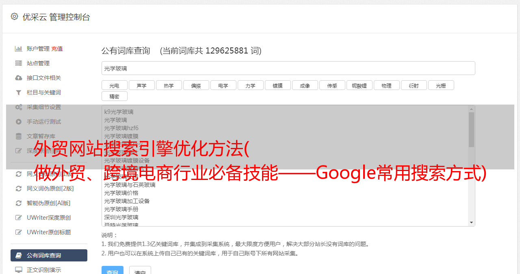The width and height of the screenshot is (520, 274).
Task: Click the blue 查询 search button
Action: coord(112,270)
